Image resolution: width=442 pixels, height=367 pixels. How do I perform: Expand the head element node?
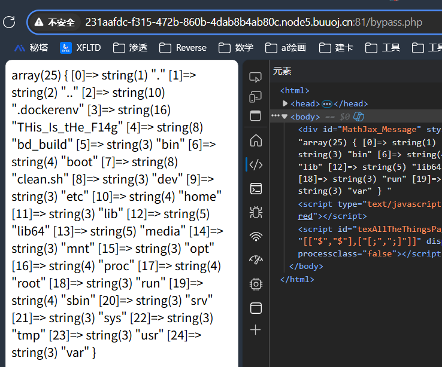click(285, 103)
